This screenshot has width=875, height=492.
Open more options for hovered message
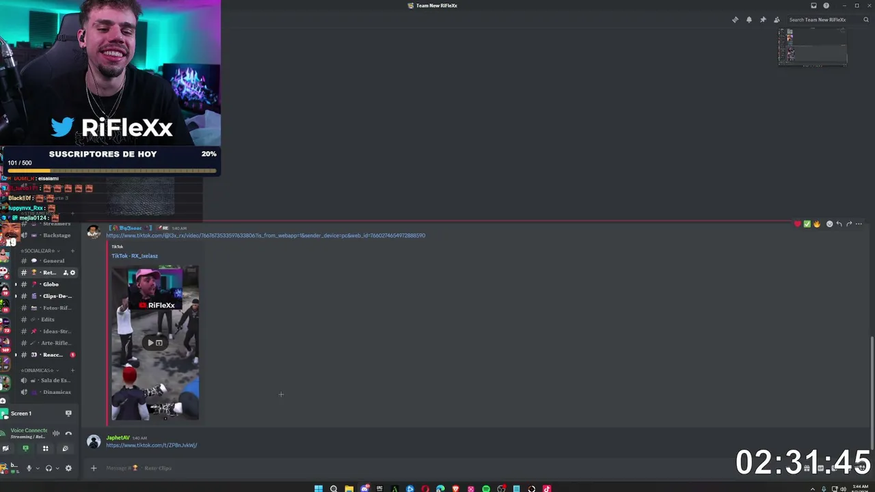tap(859, 224)
